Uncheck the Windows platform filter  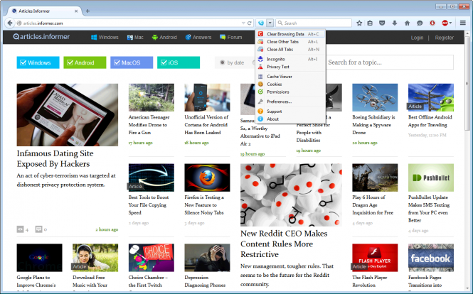click(x=38, y=62)
